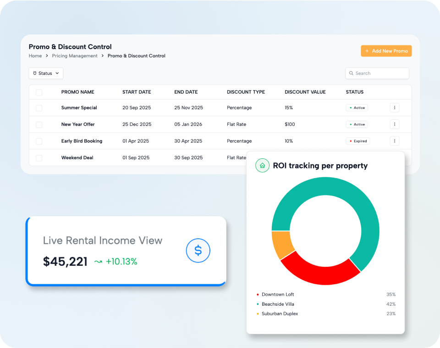Navigate to Pricing Management breadcrumb
This screenshot has height=348, width=440.
click(75, 56)
